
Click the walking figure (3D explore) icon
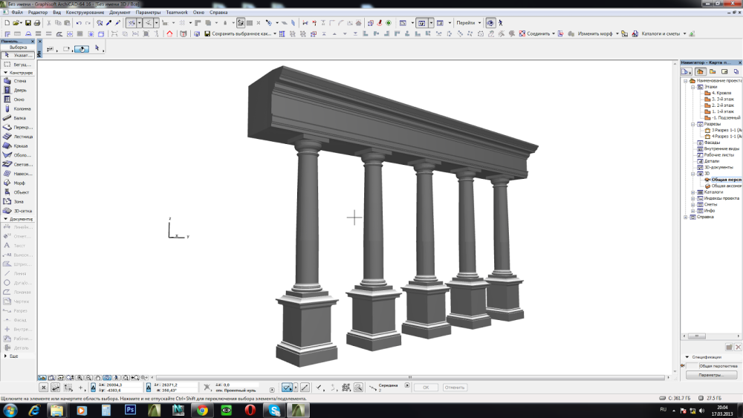point(500,23)
